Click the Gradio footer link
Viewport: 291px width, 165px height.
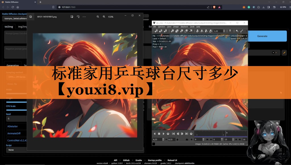coord(139,160)
